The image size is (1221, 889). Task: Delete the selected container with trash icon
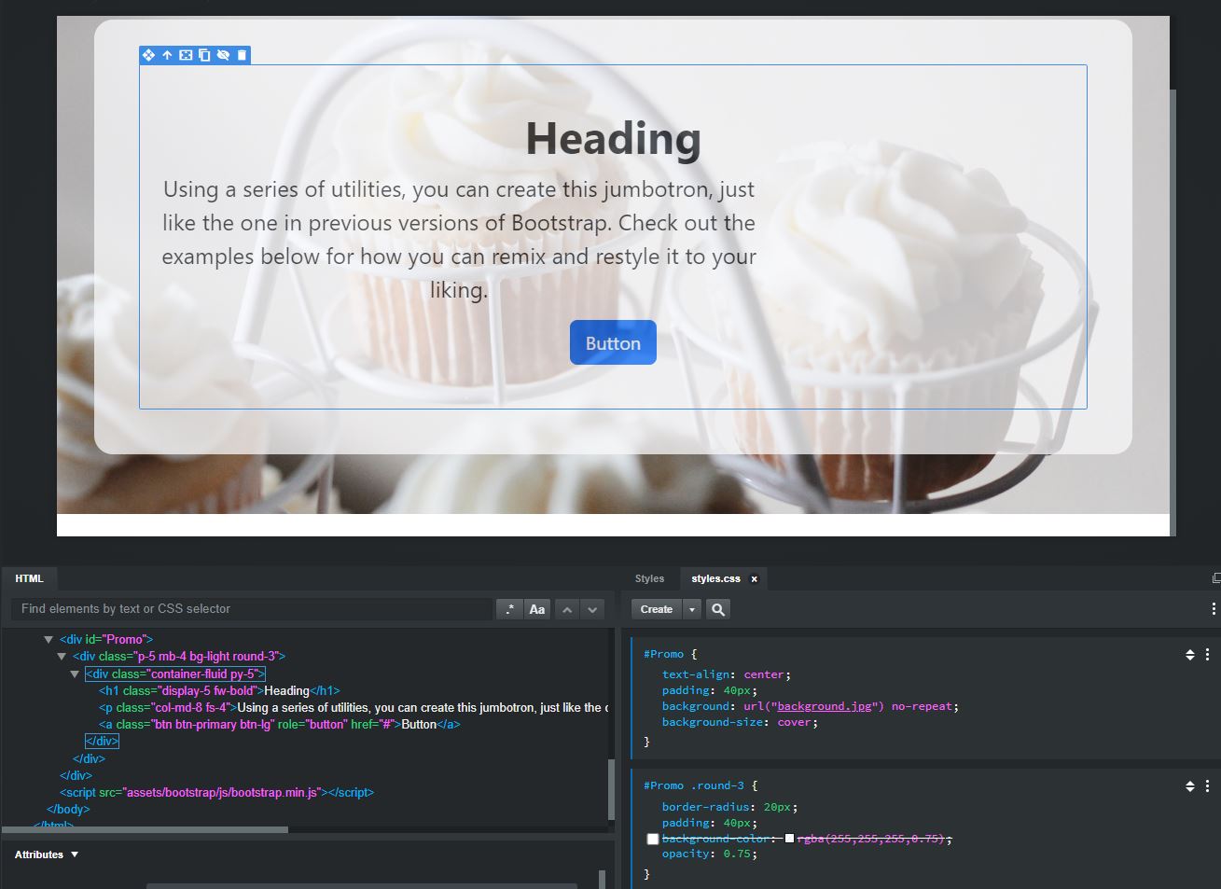pyautogui.click(x=242, y=55)
